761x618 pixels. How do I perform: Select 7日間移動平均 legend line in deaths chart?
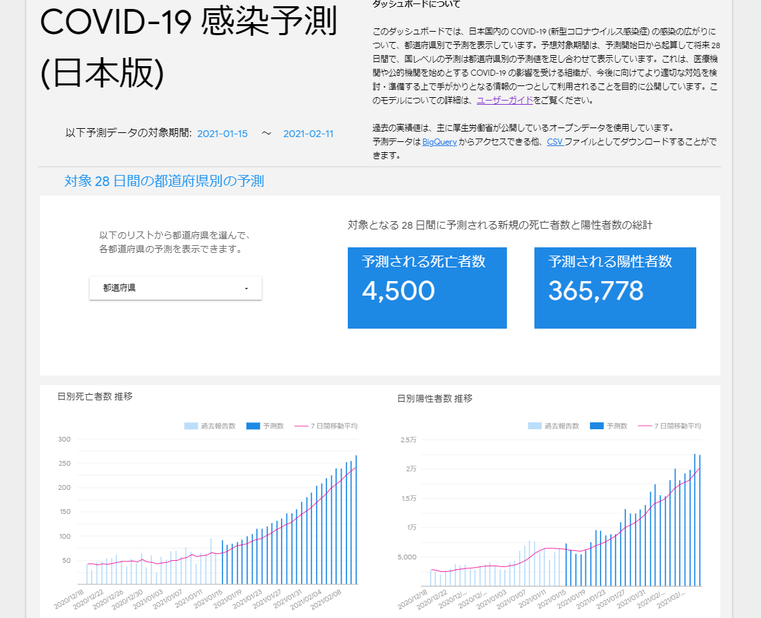point(300,426)
